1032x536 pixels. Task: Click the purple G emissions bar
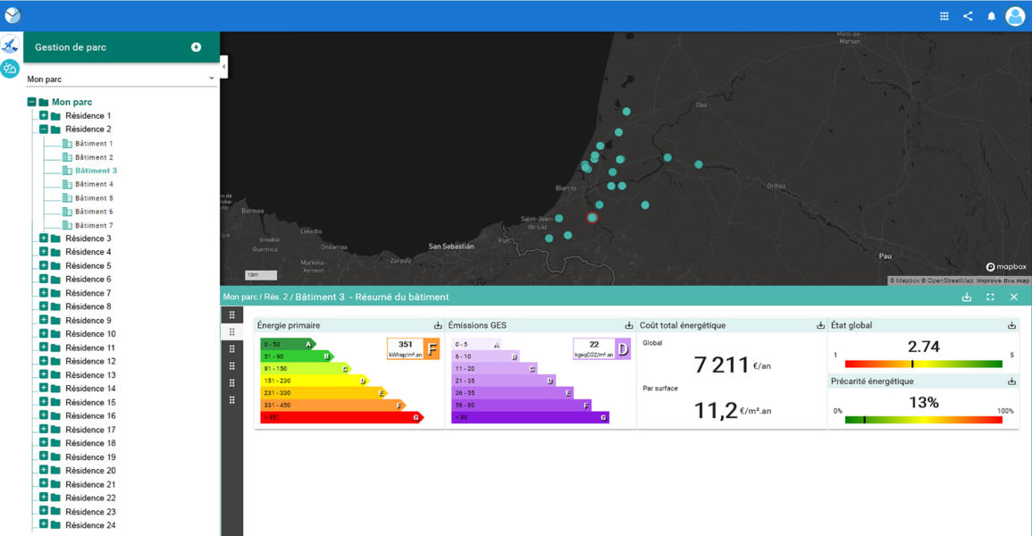point(531,417)
